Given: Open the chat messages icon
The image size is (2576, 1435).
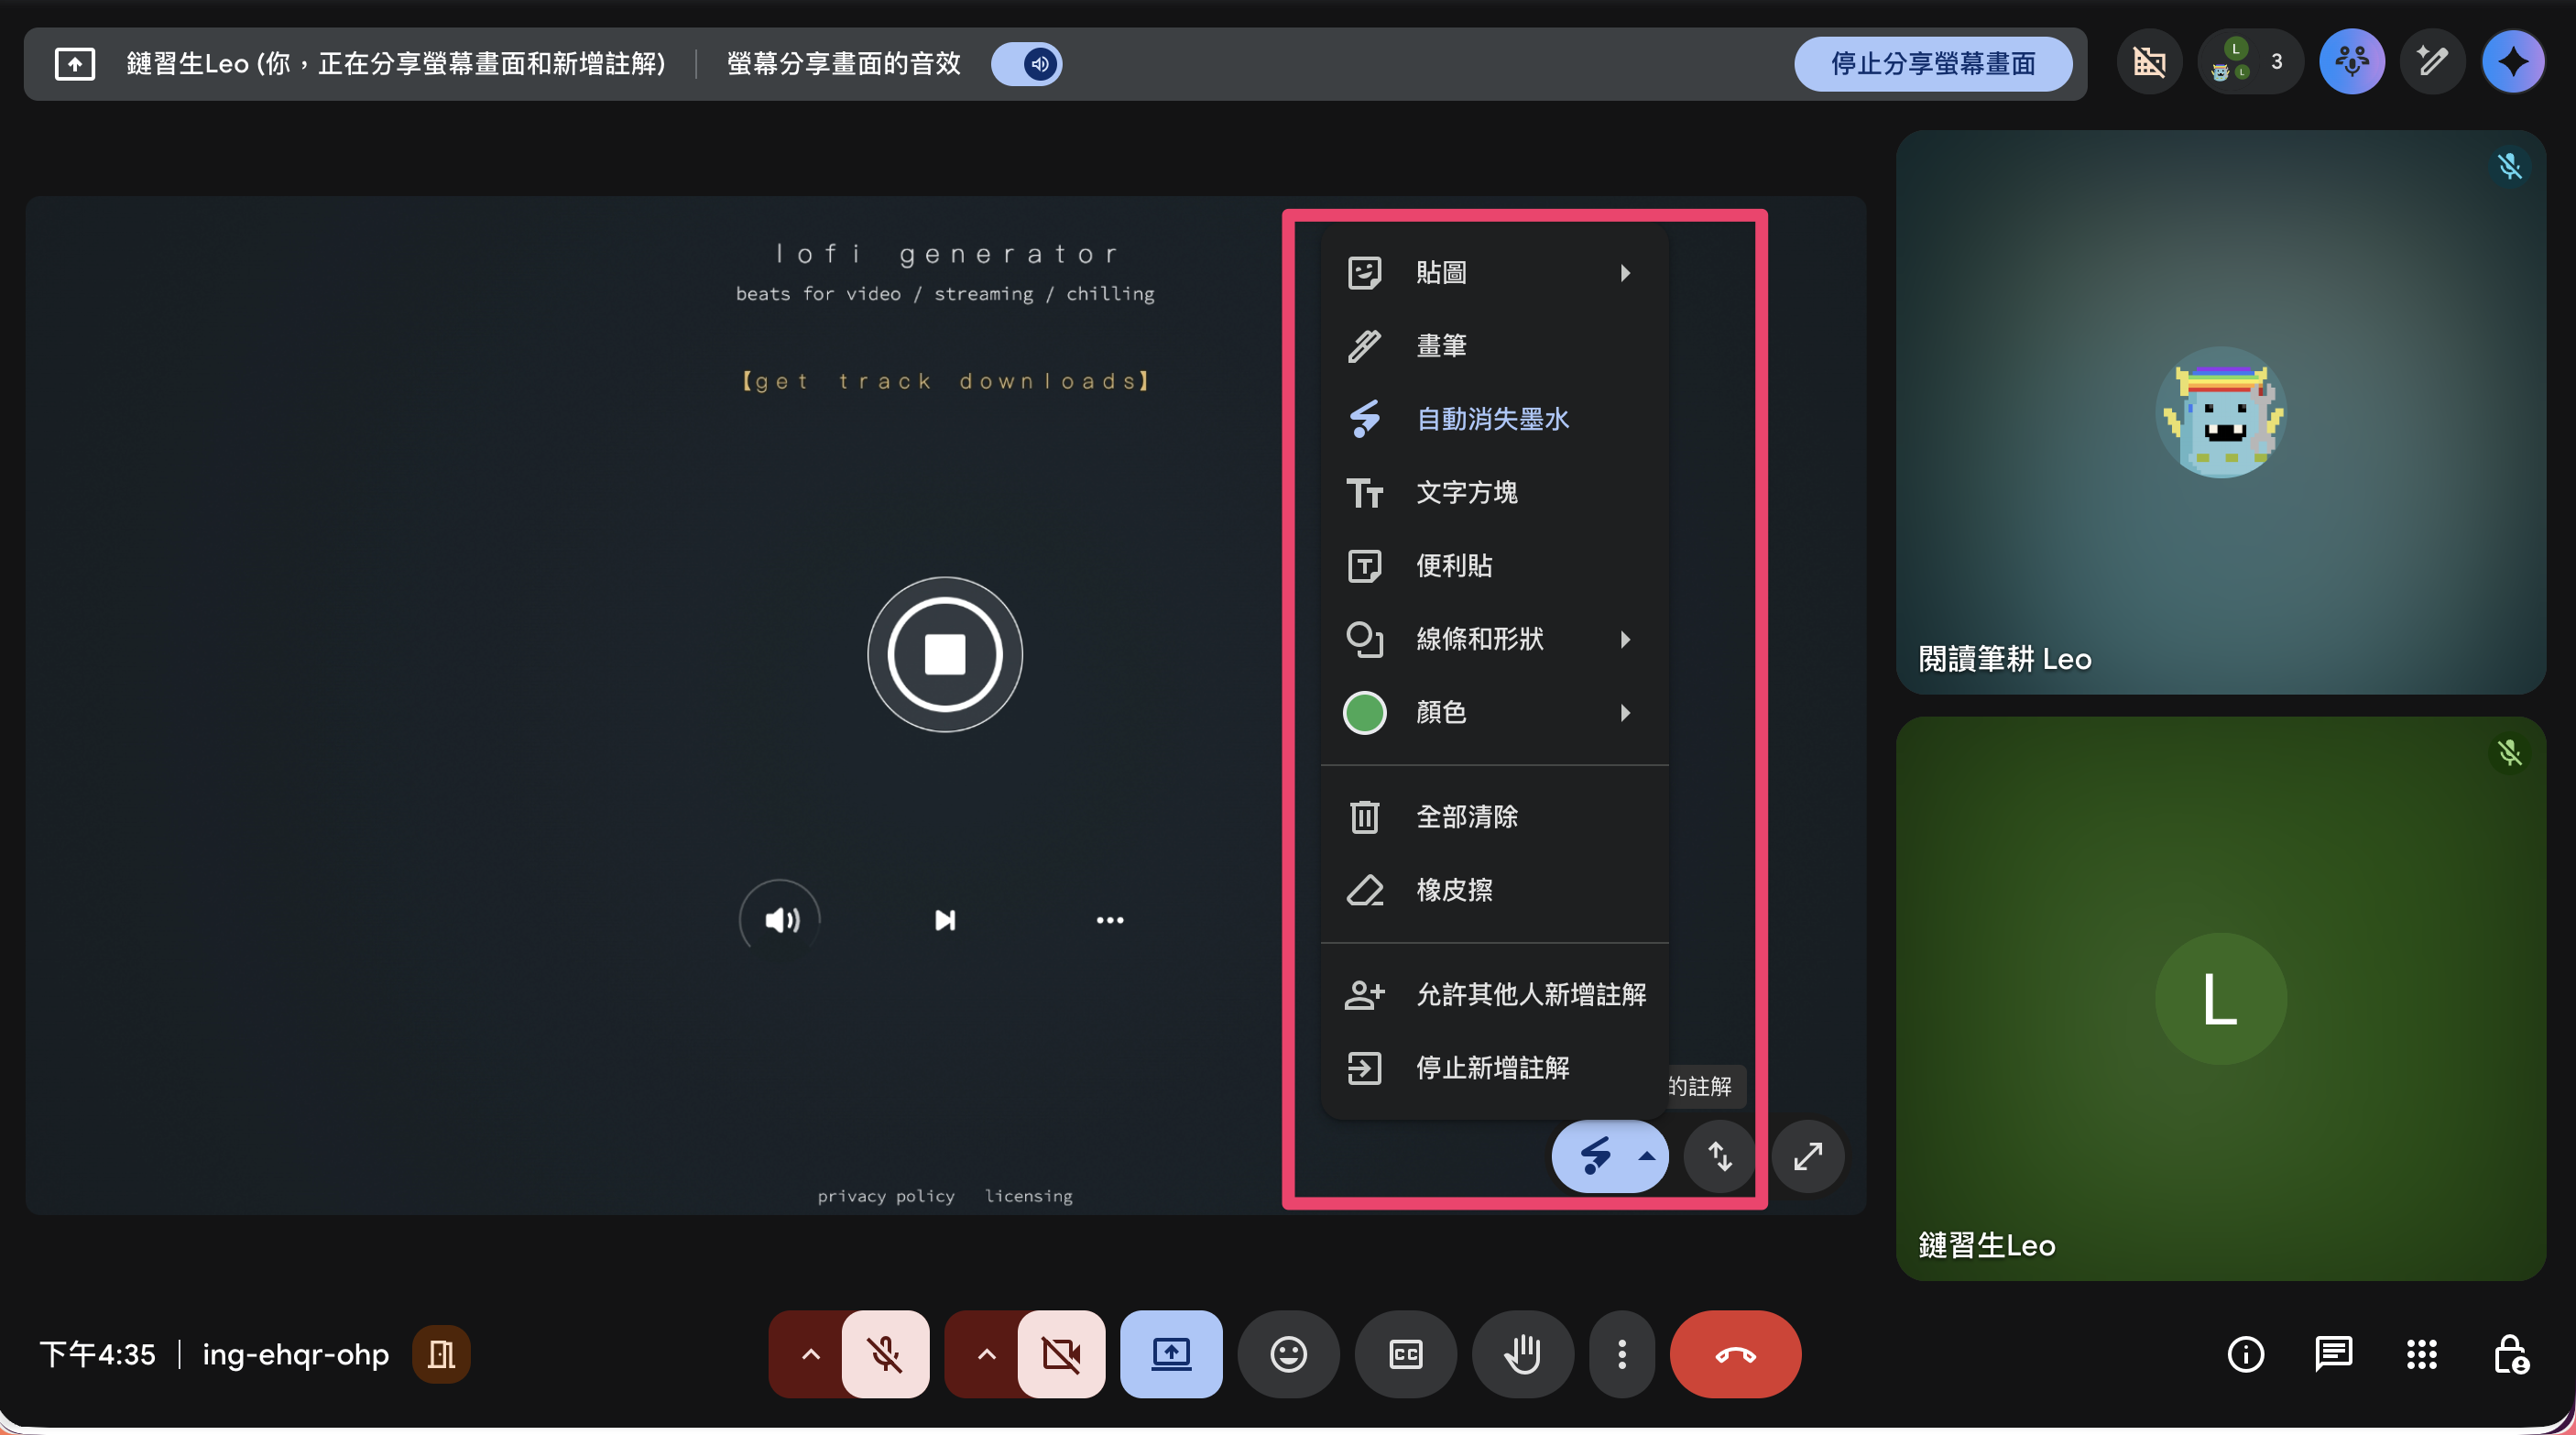Looking at the screenshot, I should pyautogui.click(x=2333, y=1354).
